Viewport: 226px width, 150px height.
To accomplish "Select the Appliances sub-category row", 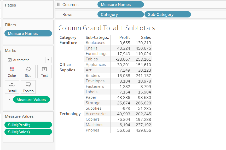I will (x=96, y=65).
